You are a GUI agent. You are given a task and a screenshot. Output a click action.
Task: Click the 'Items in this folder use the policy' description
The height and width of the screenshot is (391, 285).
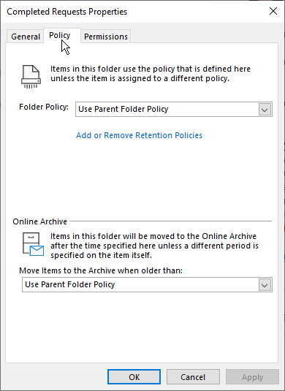tap(151, 74)
